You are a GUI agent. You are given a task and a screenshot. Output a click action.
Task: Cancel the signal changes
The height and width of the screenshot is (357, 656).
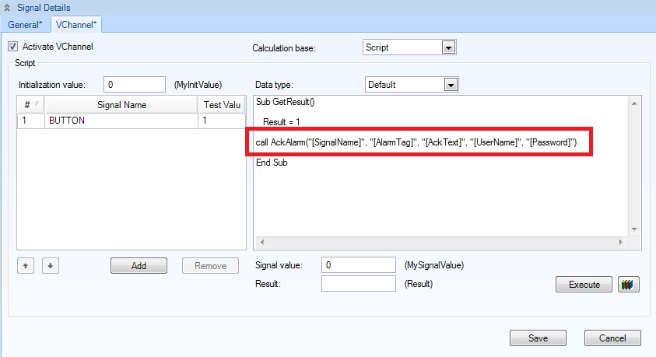[x=613, y=338]
